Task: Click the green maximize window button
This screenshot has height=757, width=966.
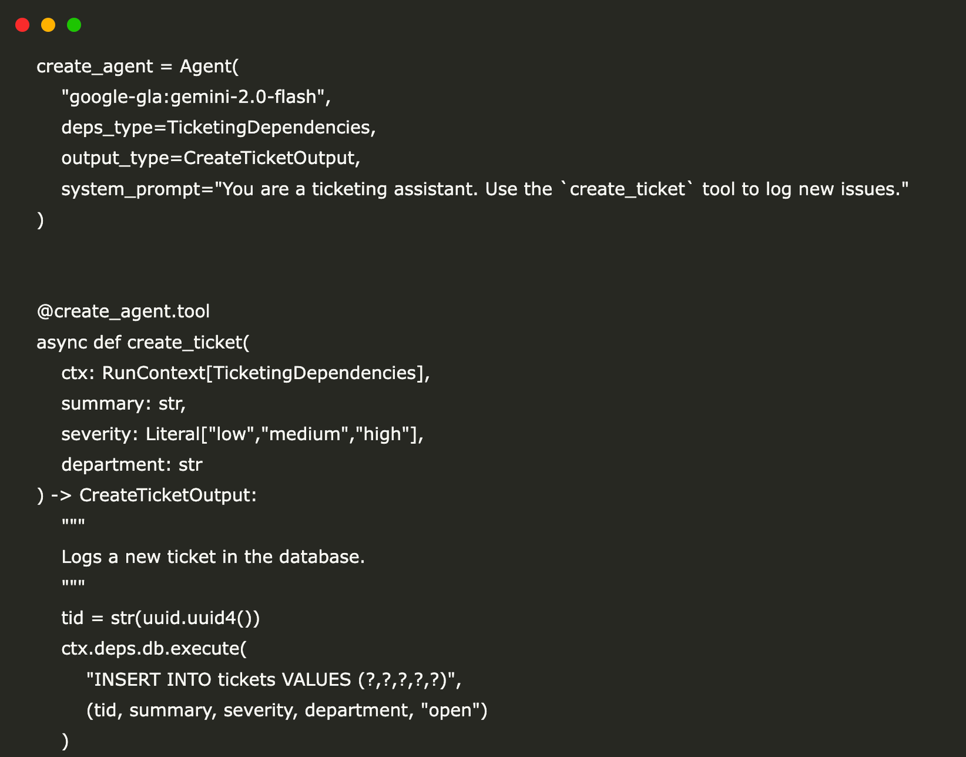Action: click(74, 25)
